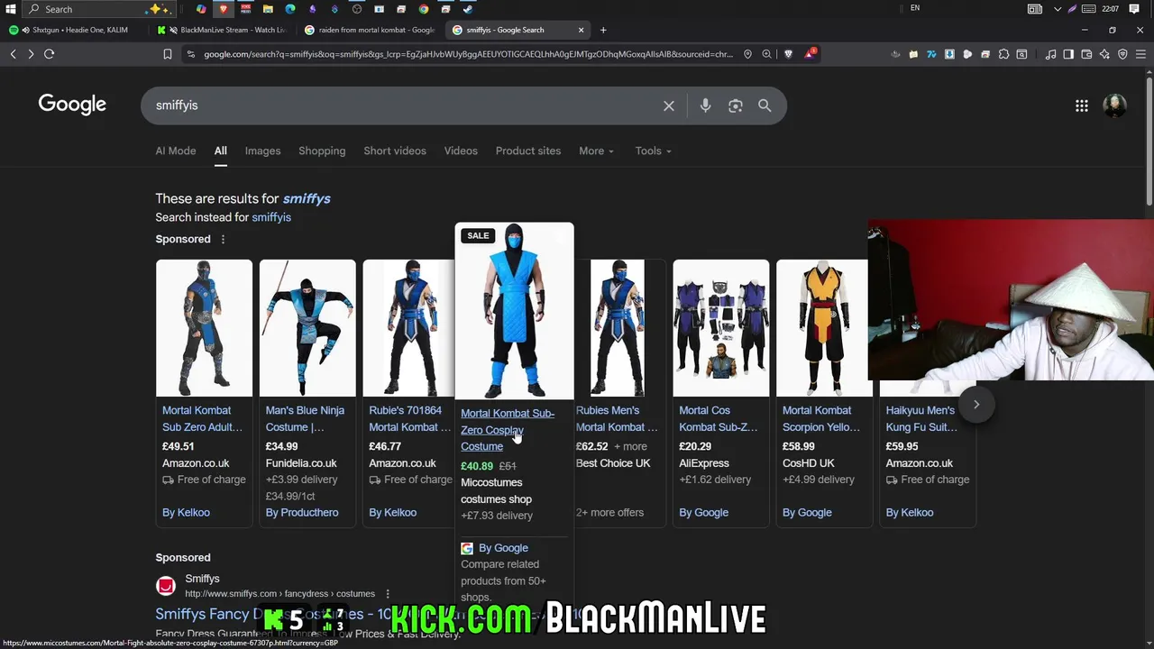Go forward in browser history

coord(31,54)
